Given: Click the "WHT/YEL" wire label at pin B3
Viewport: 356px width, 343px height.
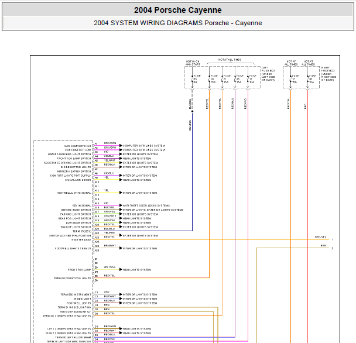Looking at the screenshot, I should coord(110,267).
